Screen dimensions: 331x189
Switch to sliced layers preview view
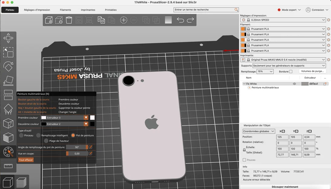pyautogui.click(x=21, y=182)
